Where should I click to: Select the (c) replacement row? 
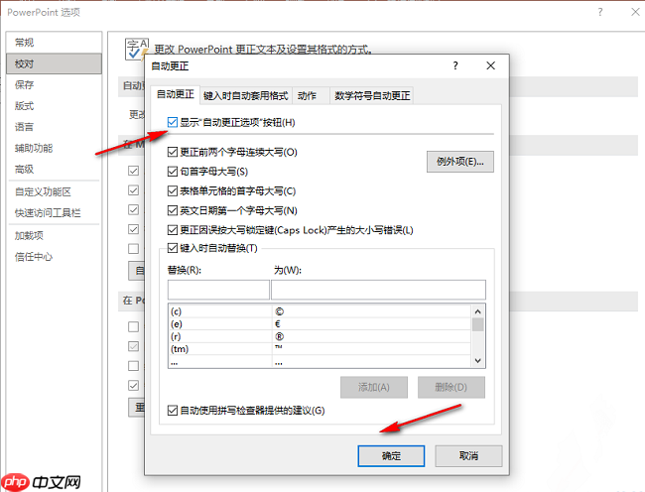pyautogui.click(x=320, y=311)
